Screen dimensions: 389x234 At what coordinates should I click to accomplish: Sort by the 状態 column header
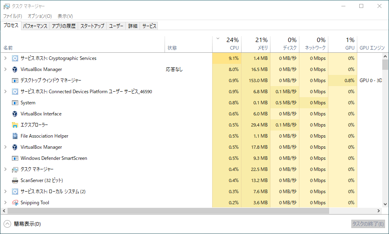tap(188, 44)
